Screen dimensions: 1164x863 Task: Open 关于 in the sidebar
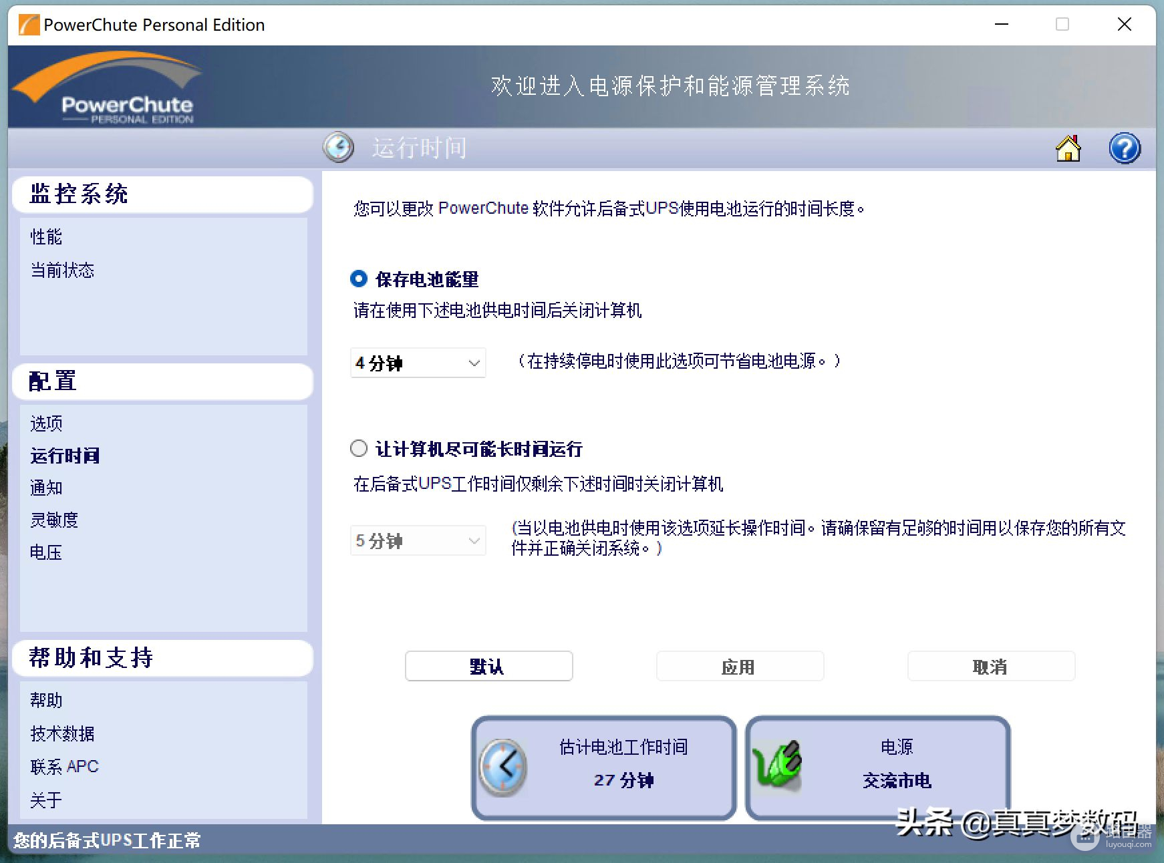pos(46,800)
